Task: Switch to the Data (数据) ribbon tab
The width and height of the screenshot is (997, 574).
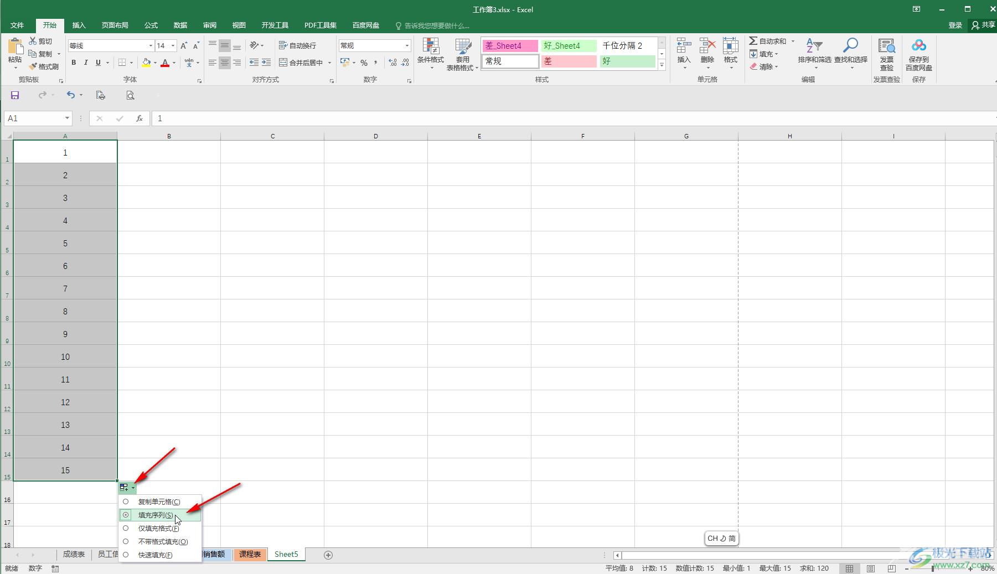Action: coord(180,25)
